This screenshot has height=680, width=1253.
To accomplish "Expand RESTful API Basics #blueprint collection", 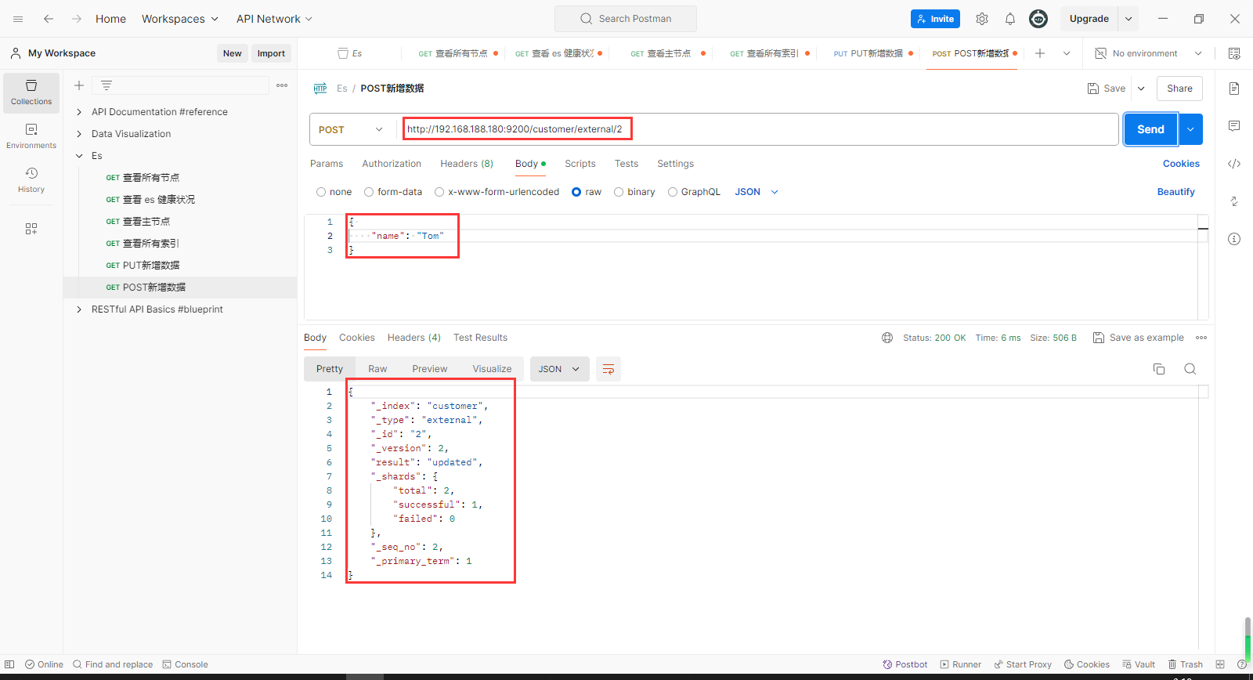I will 79,309.
